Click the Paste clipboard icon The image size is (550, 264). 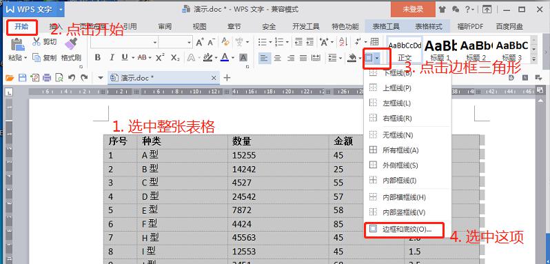(x=17, y=45)
